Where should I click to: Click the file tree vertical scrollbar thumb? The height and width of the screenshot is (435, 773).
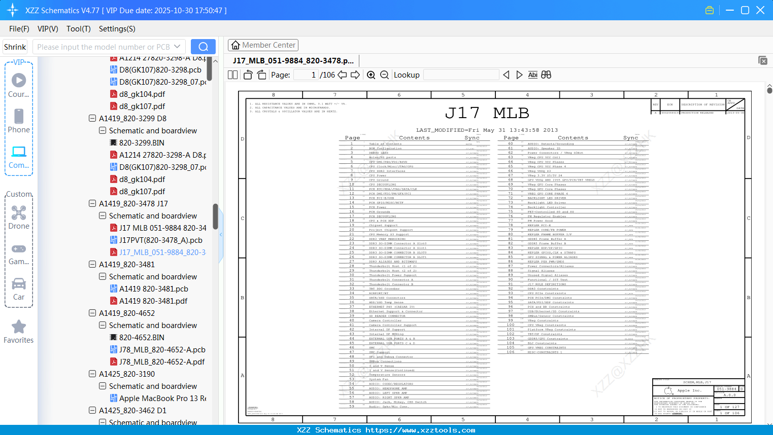pyautogui.click(x=215, y=216)
